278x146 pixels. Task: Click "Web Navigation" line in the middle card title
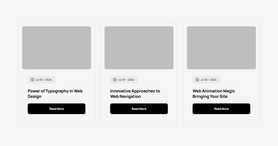pos(126,97)
